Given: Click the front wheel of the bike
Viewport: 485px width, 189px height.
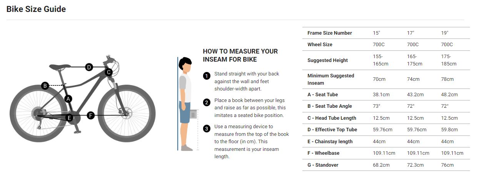Looking at the screenshot, I should 127,114.
